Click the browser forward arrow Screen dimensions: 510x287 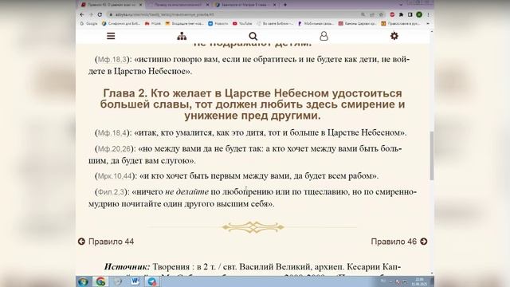coord(91,14)
